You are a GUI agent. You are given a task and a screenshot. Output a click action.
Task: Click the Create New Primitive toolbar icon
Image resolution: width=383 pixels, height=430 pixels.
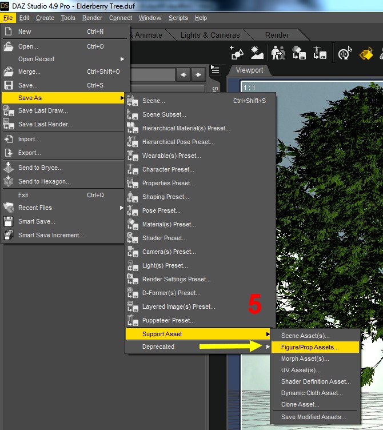236,53
